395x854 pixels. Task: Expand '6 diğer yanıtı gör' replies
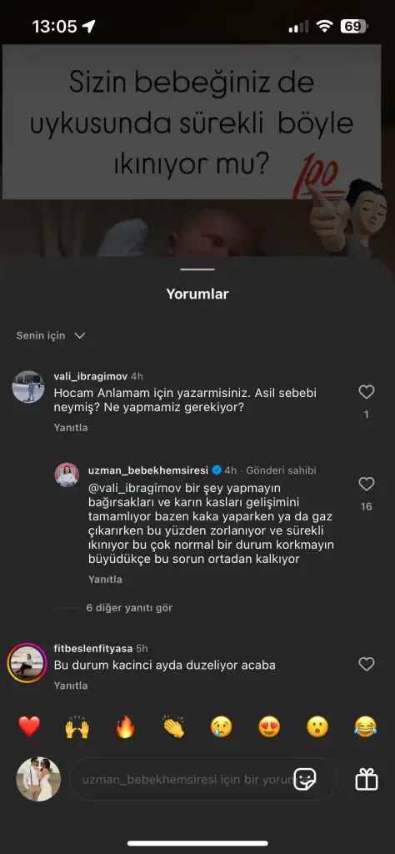129,607
